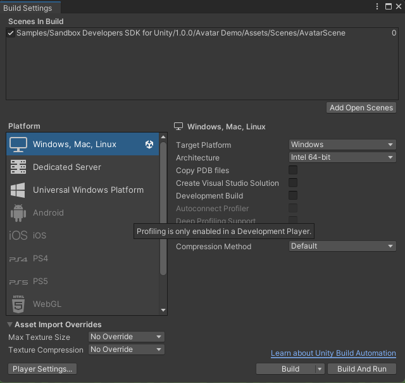The image size is (405, 383).
Task: Open Compression Method dropdown
Action: click(342, 246)
